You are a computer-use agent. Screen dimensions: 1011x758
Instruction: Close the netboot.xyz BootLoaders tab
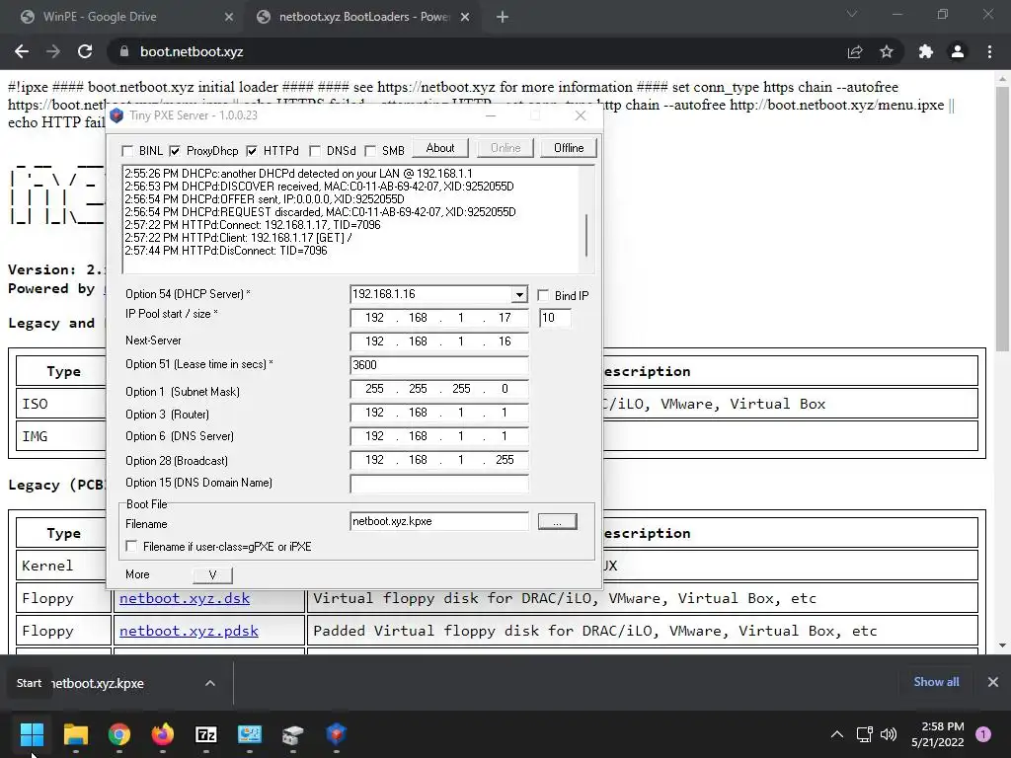coord(465,17)
